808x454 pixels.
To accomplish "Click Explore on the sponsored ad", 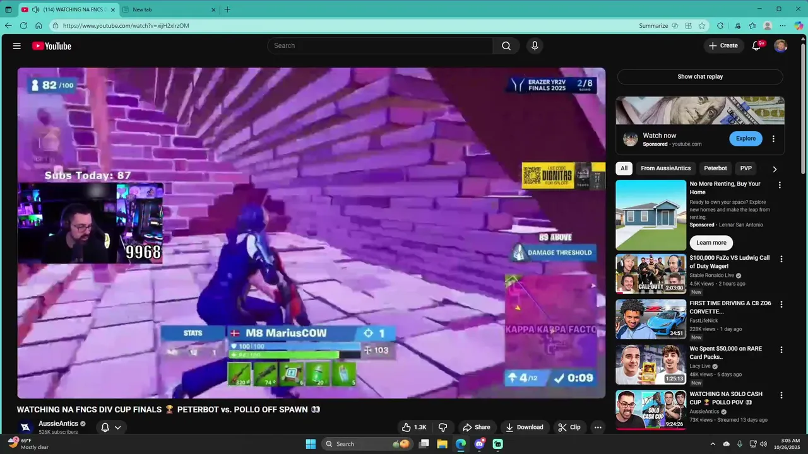I will click(x=746, y=139).
